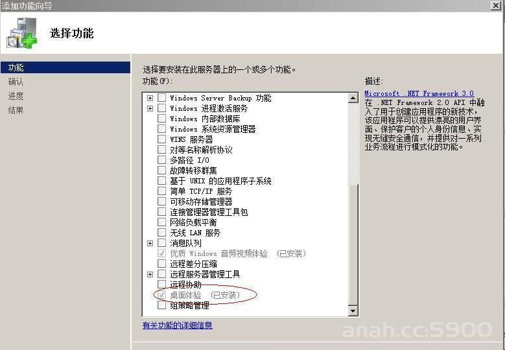Expand Windows 进程激活服务 node
The image size is (505, 350).
click(150, 108)
